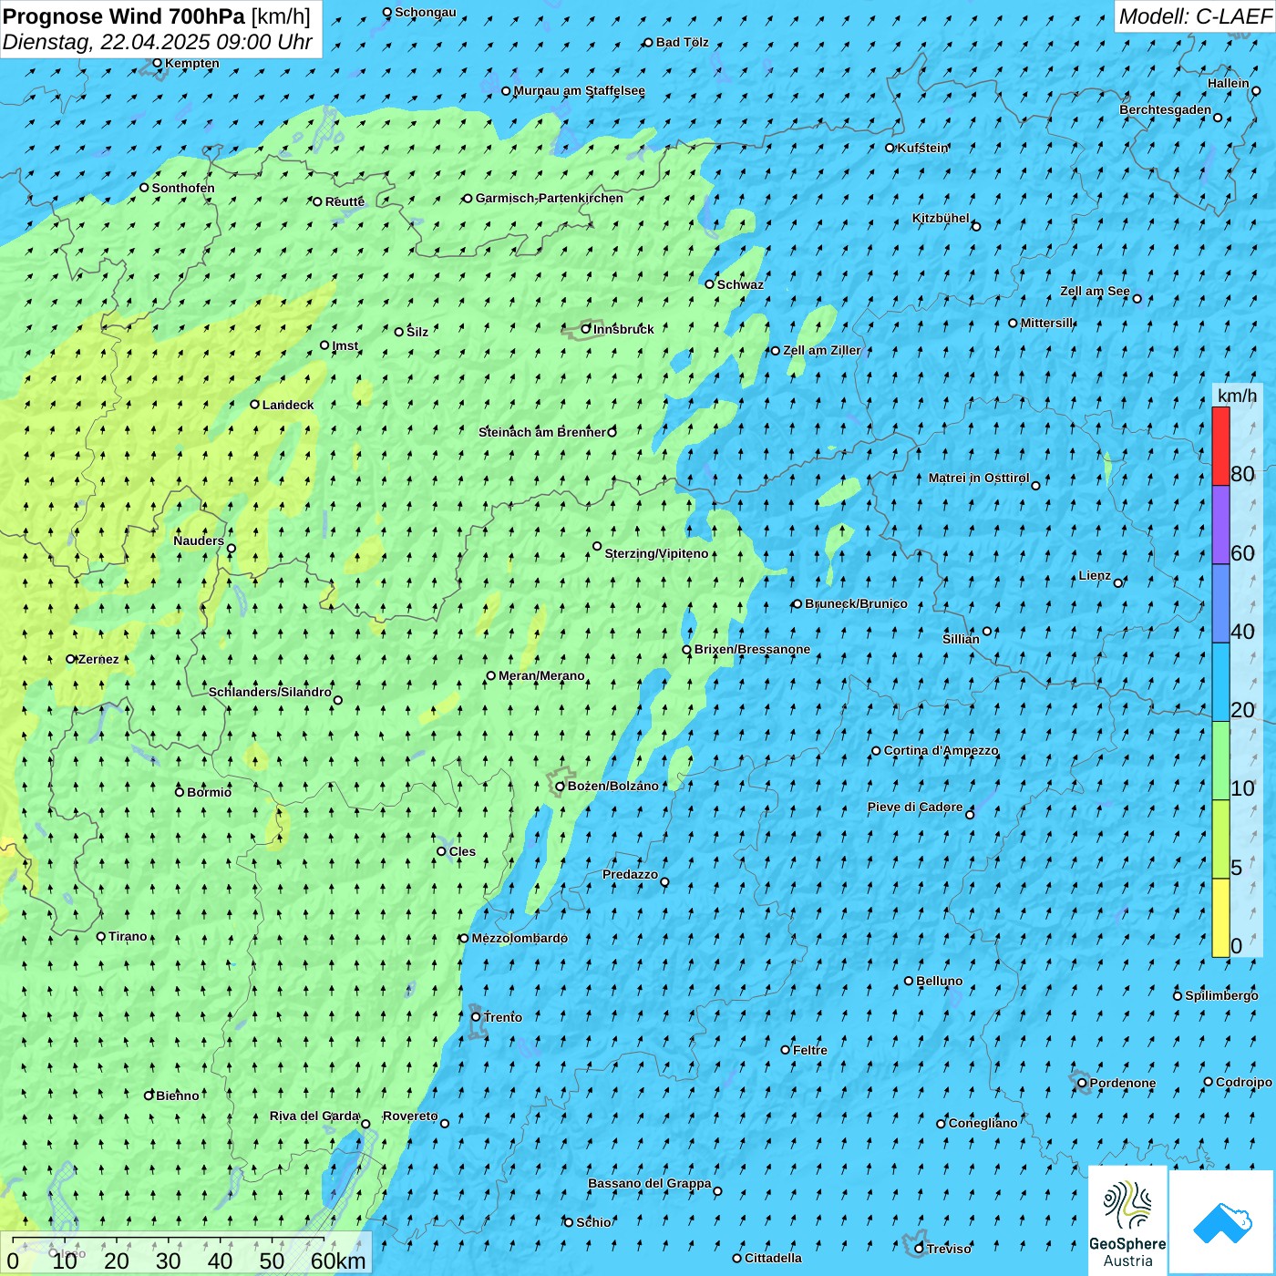Viewport: 1276px width, 1276px height.
Task: Click the Trento city label
Action: pos(502,1017)
